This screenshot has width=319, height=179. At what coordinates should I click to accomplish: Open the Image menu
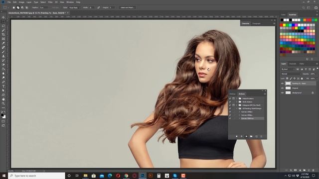[21, 2]
